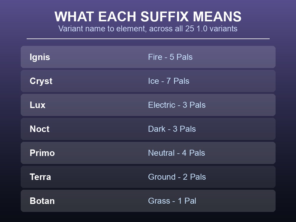Screen dimensions: 296x222
Task: Click the word 'SUFFIX' in the title
Action: click(165, 17)
